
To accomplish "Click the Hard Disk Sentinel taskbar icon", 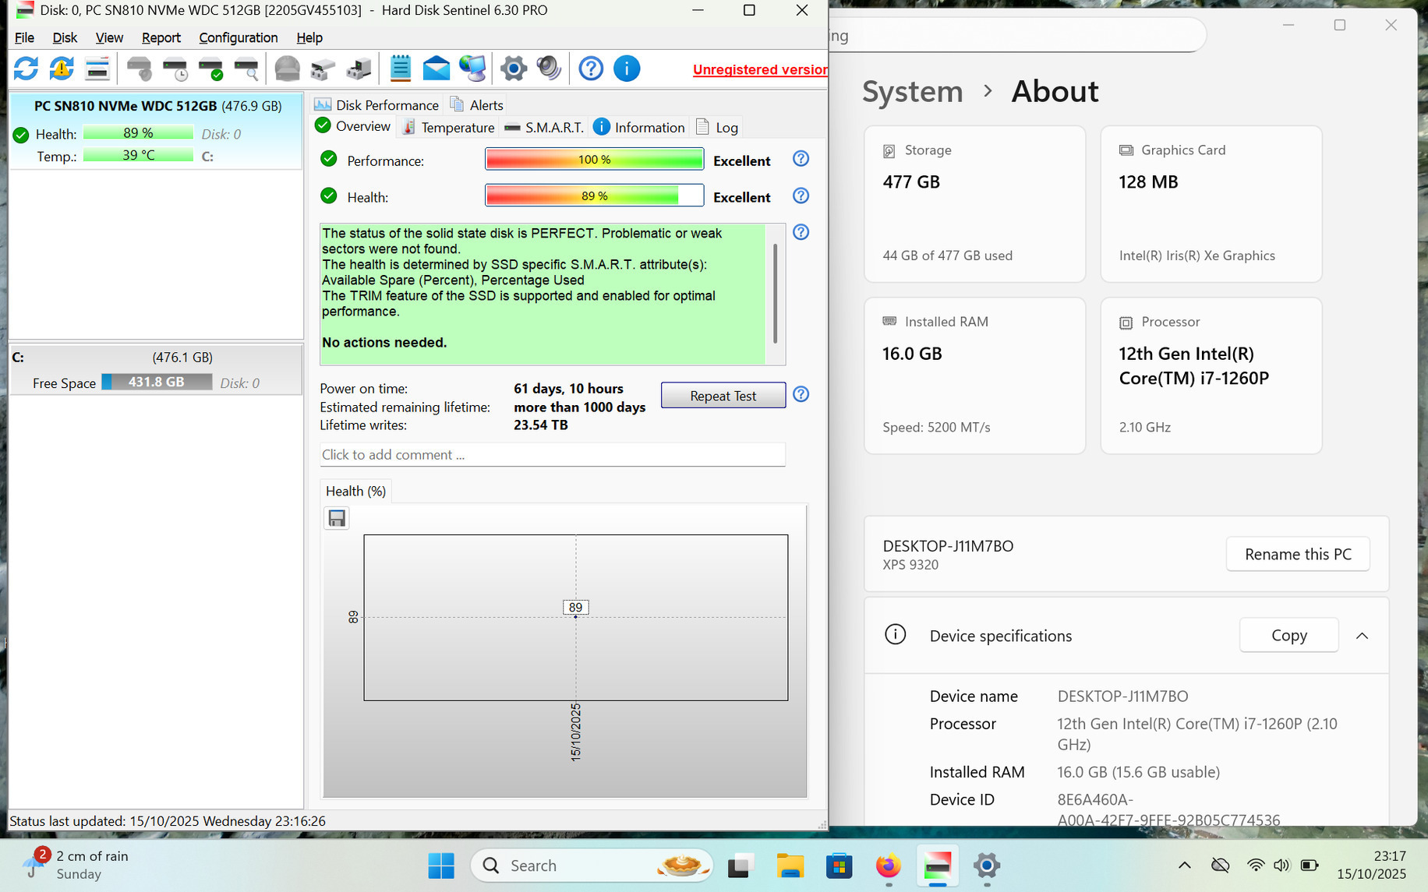I will point(938,866).
